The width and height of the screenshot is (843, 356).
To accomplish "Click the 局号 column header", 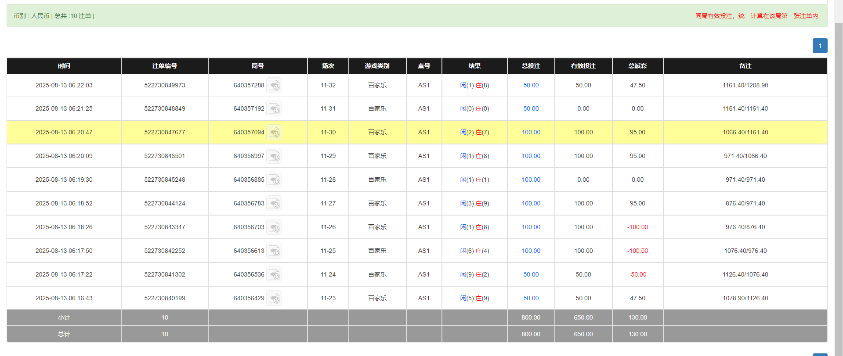I will pyautogui.click(x=258, y=66).
